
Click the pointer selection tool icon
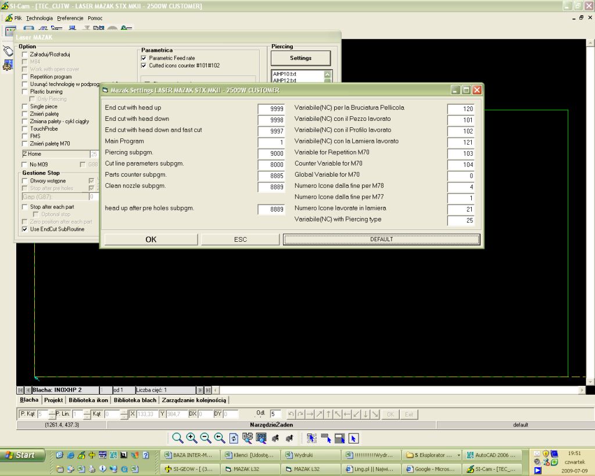(353, 438)
